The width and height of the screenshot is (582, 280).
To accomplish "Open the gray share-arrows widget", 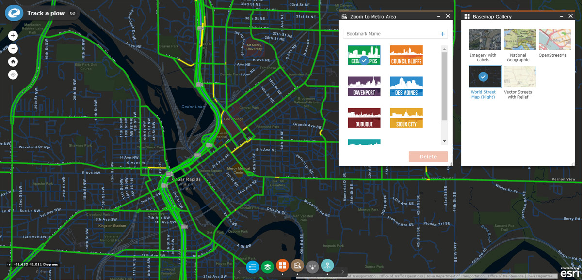I will pyautogui.click(x=312, y=266).
